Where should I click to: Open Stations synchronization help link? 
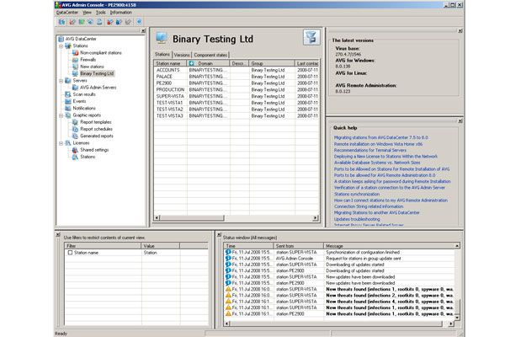pos(357,194)
